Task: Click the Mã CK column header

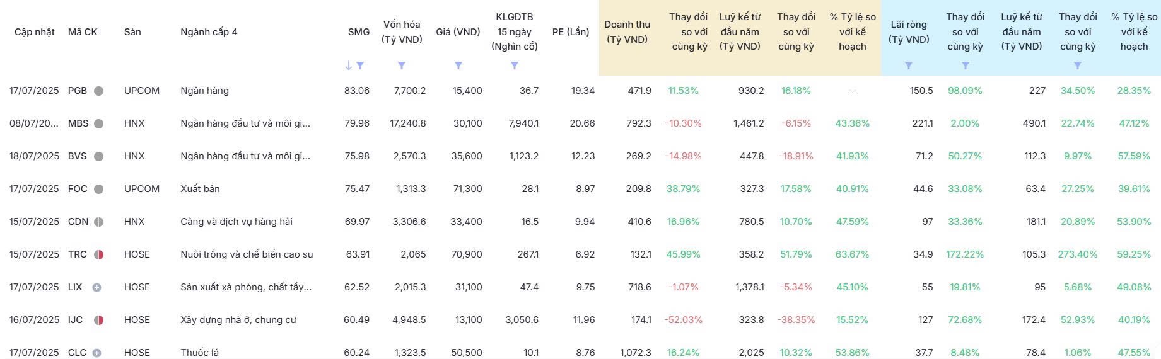Action: coord(83,32)
